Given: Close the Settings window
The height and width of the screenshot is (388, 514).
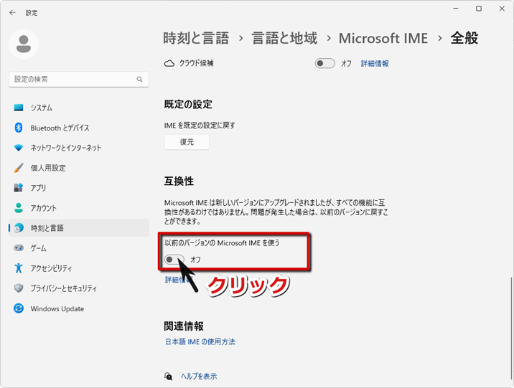Looking at the screenshot, I should 502,9.
